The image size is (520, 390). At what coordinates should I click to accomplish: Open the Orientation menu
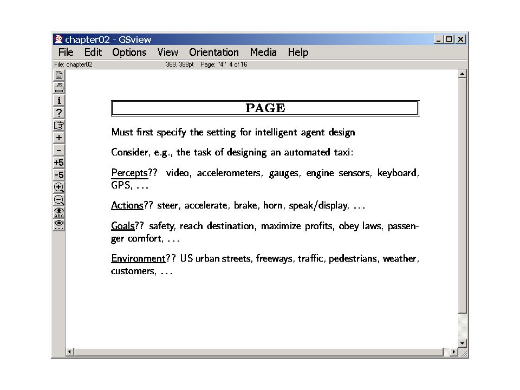[214, 53]
